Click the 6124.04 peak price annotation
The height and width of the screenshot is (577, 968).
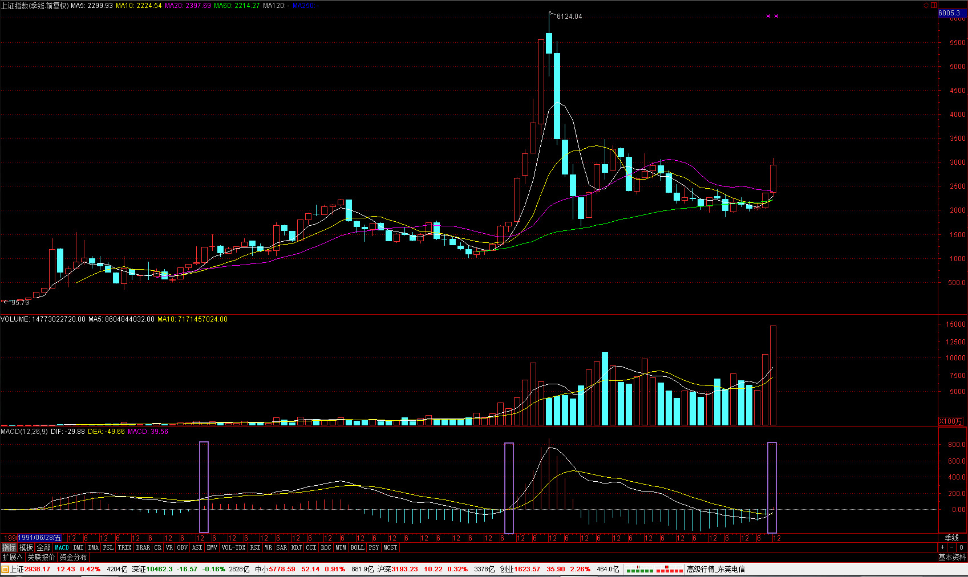(569, 17)
